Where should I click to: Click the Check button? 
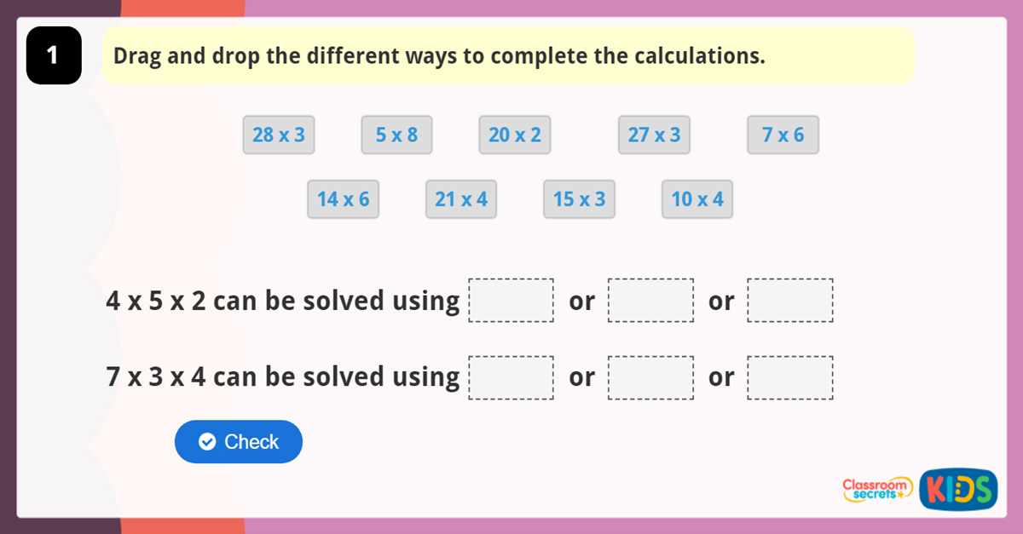(239, 441)
